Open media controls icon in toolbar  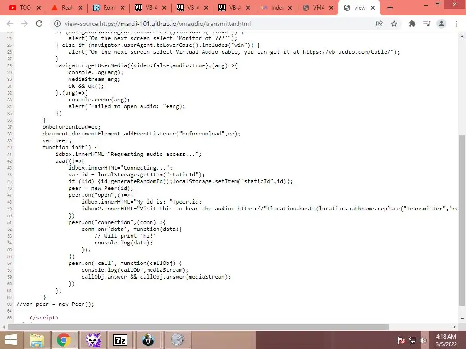[x=427, y=24]
